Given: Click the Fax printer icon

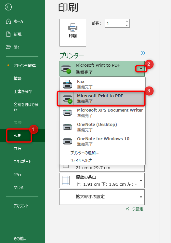Looking at the screenshot, I should coord(67,84).
